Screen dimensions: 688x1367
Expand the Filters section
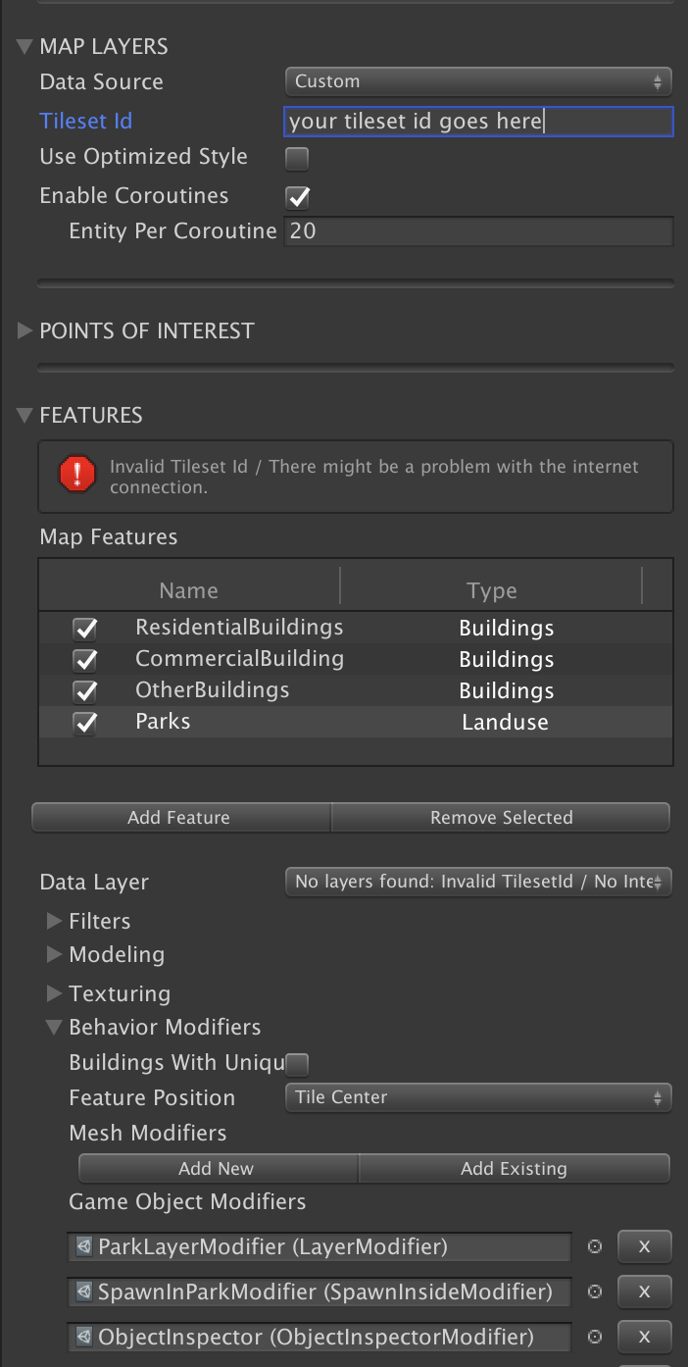[x=54, y=921]
